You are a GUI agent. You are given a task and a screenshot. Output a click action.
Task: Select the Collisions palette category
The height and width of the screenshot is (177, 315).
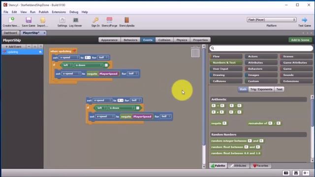[226, 81]
